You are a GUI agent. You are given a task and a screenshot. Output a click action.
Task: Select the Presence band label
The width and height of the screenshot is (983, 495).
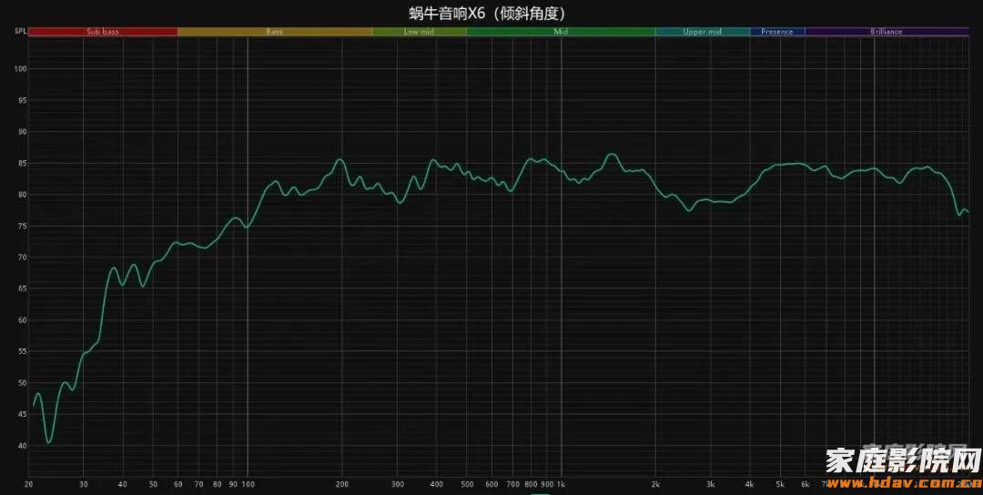(x=776, y=31)
